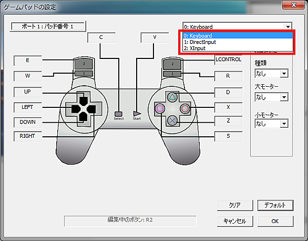Click the UP key binding field
Screen dimensions: 308x241
[28, 92]
